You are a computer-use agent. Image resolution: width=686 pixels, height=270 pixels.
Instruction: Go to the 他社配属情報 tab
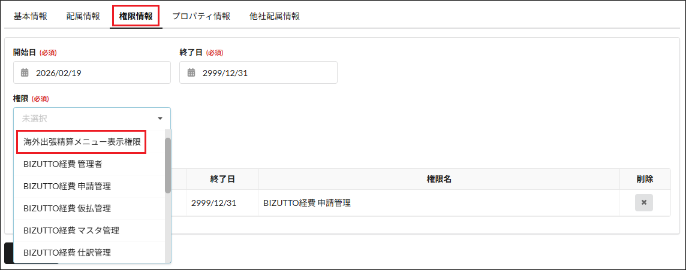click(x=275, y=16)
